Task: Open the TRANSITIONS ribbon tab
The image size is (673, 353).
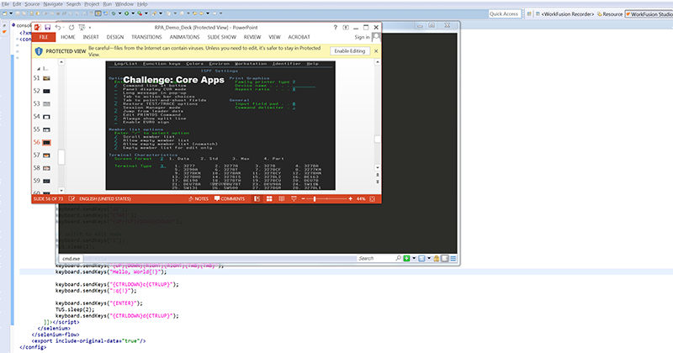Action: 146,37
